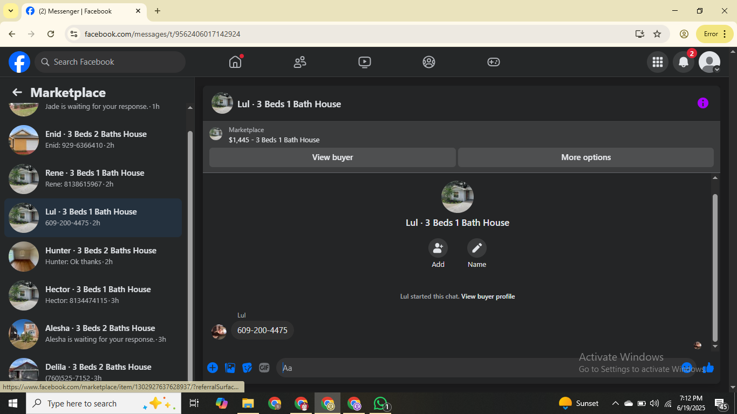
Task: Click the Chrome profile icon
Action: click(x=684, y=34)
